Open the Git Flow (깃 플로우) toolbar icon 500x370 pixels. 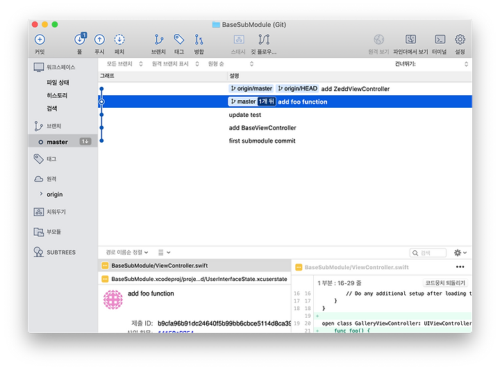264,40
